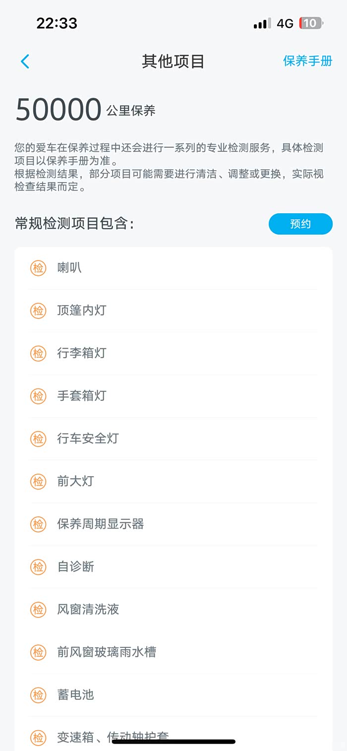Tap the 检 icon beside 蓄电池
The image size is (347, 751).
(38, 694)
